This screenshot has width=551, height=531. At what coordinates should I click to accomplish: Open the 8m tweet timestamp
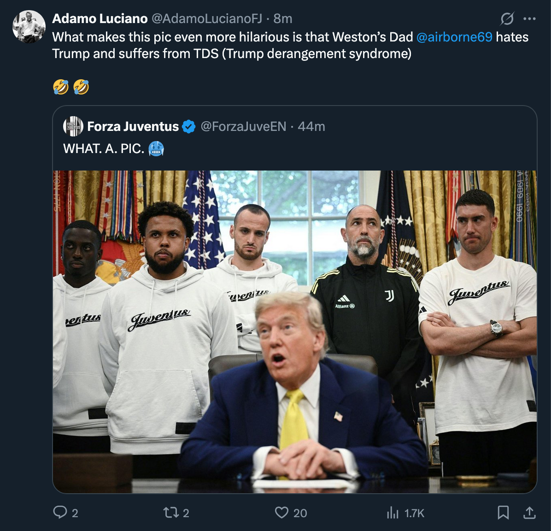tap(283, 18)
